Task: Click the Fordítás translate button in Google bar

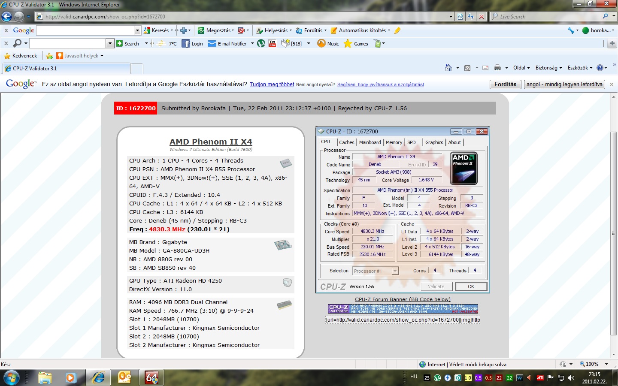Action: click(x=505, y=84)
